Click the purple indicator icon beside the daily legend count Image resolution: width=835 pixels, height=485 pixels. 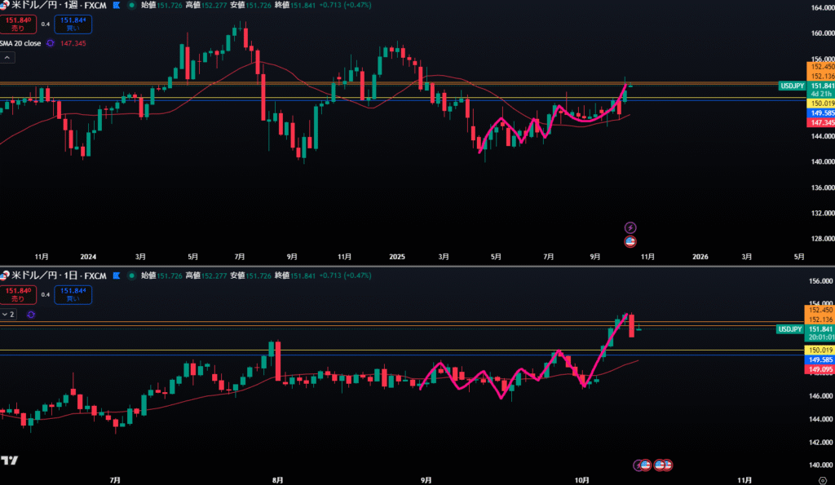click(31, 314)
